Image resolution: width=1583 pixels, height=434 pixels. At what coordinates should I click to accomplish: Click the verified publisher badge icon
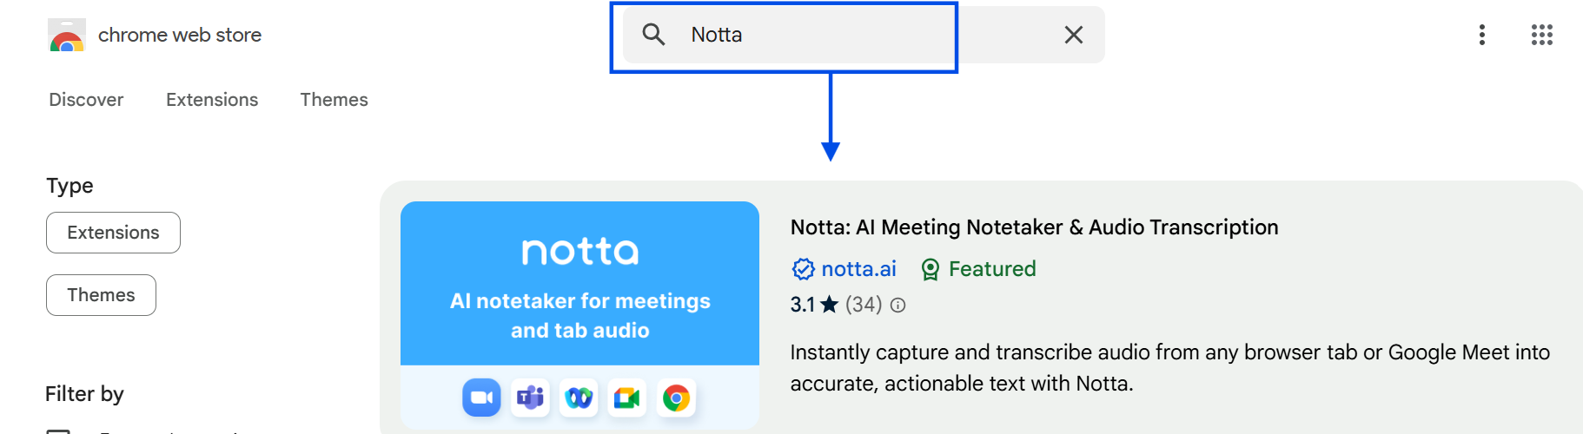(803, 269)
